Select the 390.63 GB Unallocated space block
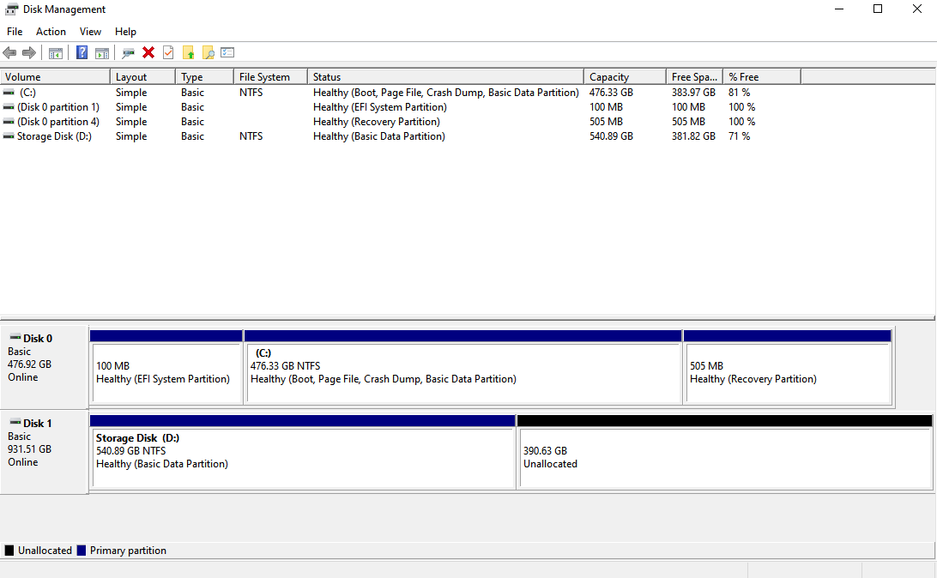Screen dimensions: 937x578 point(724,452)
